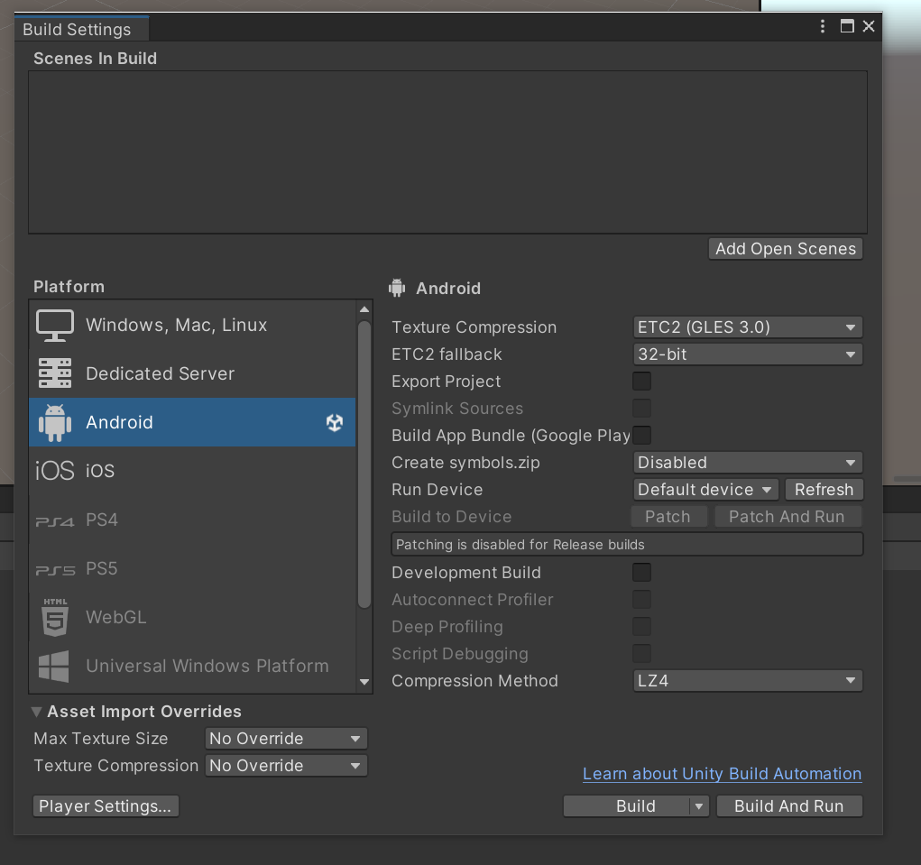
Task: Click the Unity logo on Android row
Action: [335, 423]
